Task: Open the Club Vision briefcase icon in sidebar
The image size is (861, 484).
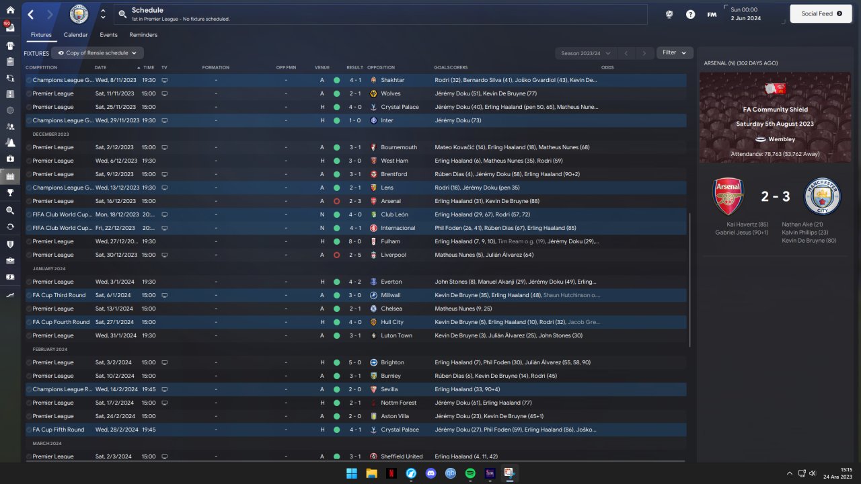Action: [x=10, y=260]
